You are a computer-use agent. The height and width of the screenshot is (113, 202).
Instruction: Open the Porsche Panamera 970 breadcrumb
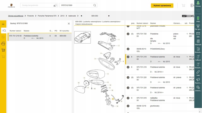point(47,16)
